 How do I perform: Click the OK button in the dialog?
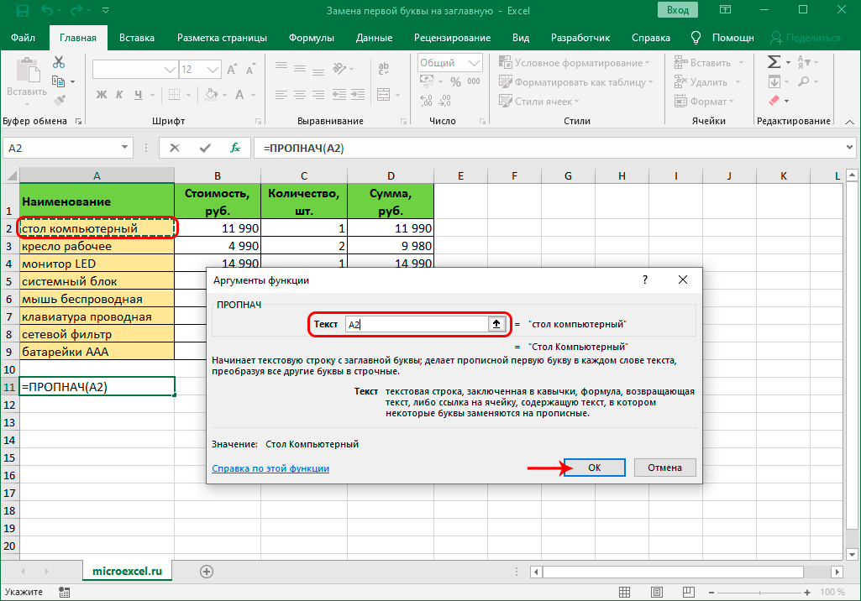pos(594,468)
